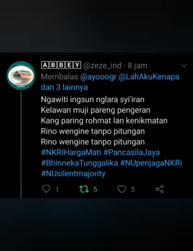Like the tweet with heart icon
This screenshot has width=193, height=251.
tap(122, 189)
